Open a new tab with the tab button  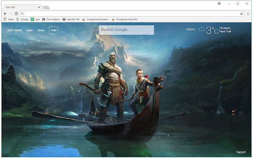pos(46,8)
